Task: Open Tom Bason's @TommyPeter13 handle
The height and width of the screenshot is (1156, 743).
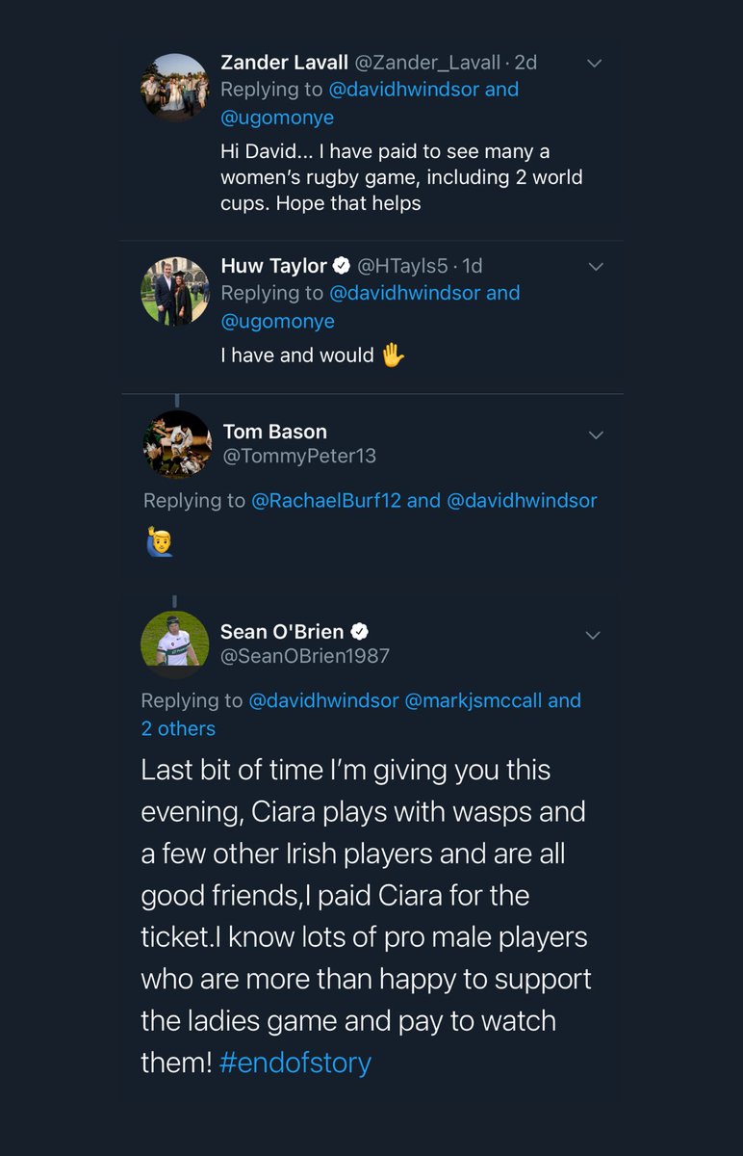Action: 299,457
